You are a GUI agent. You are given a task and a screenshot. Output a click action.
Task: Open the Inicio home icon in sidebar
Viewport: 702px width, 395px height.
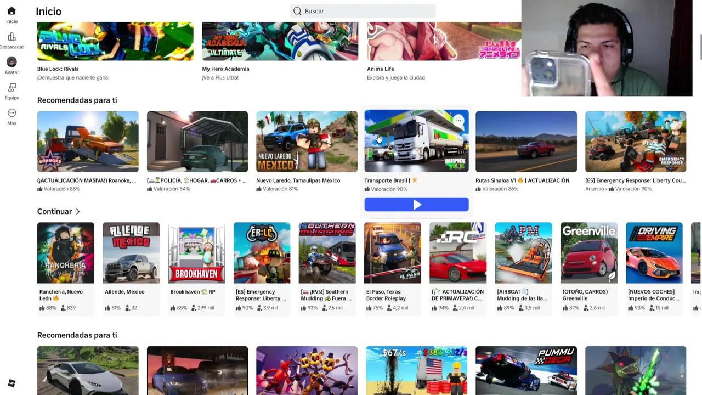coord(12,11)
